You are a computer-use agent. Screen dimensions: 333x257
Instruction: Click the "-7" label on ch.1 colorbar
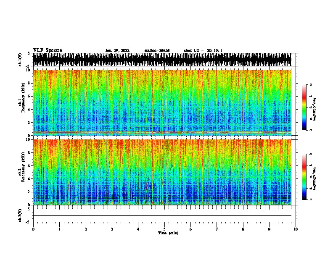pyautogui.click(x=310, y=130)
